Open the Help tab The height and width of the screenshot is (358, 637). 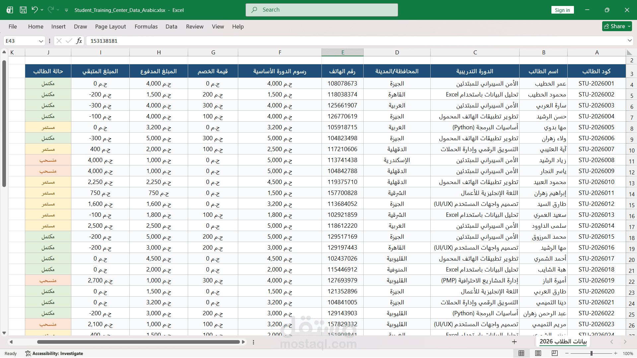pos(238,27)
